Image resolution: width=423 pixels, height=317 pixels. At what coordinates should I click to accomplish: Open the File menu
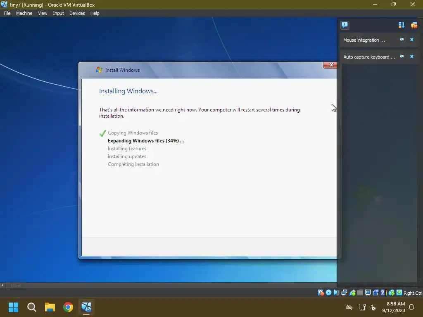pos(7,13)
